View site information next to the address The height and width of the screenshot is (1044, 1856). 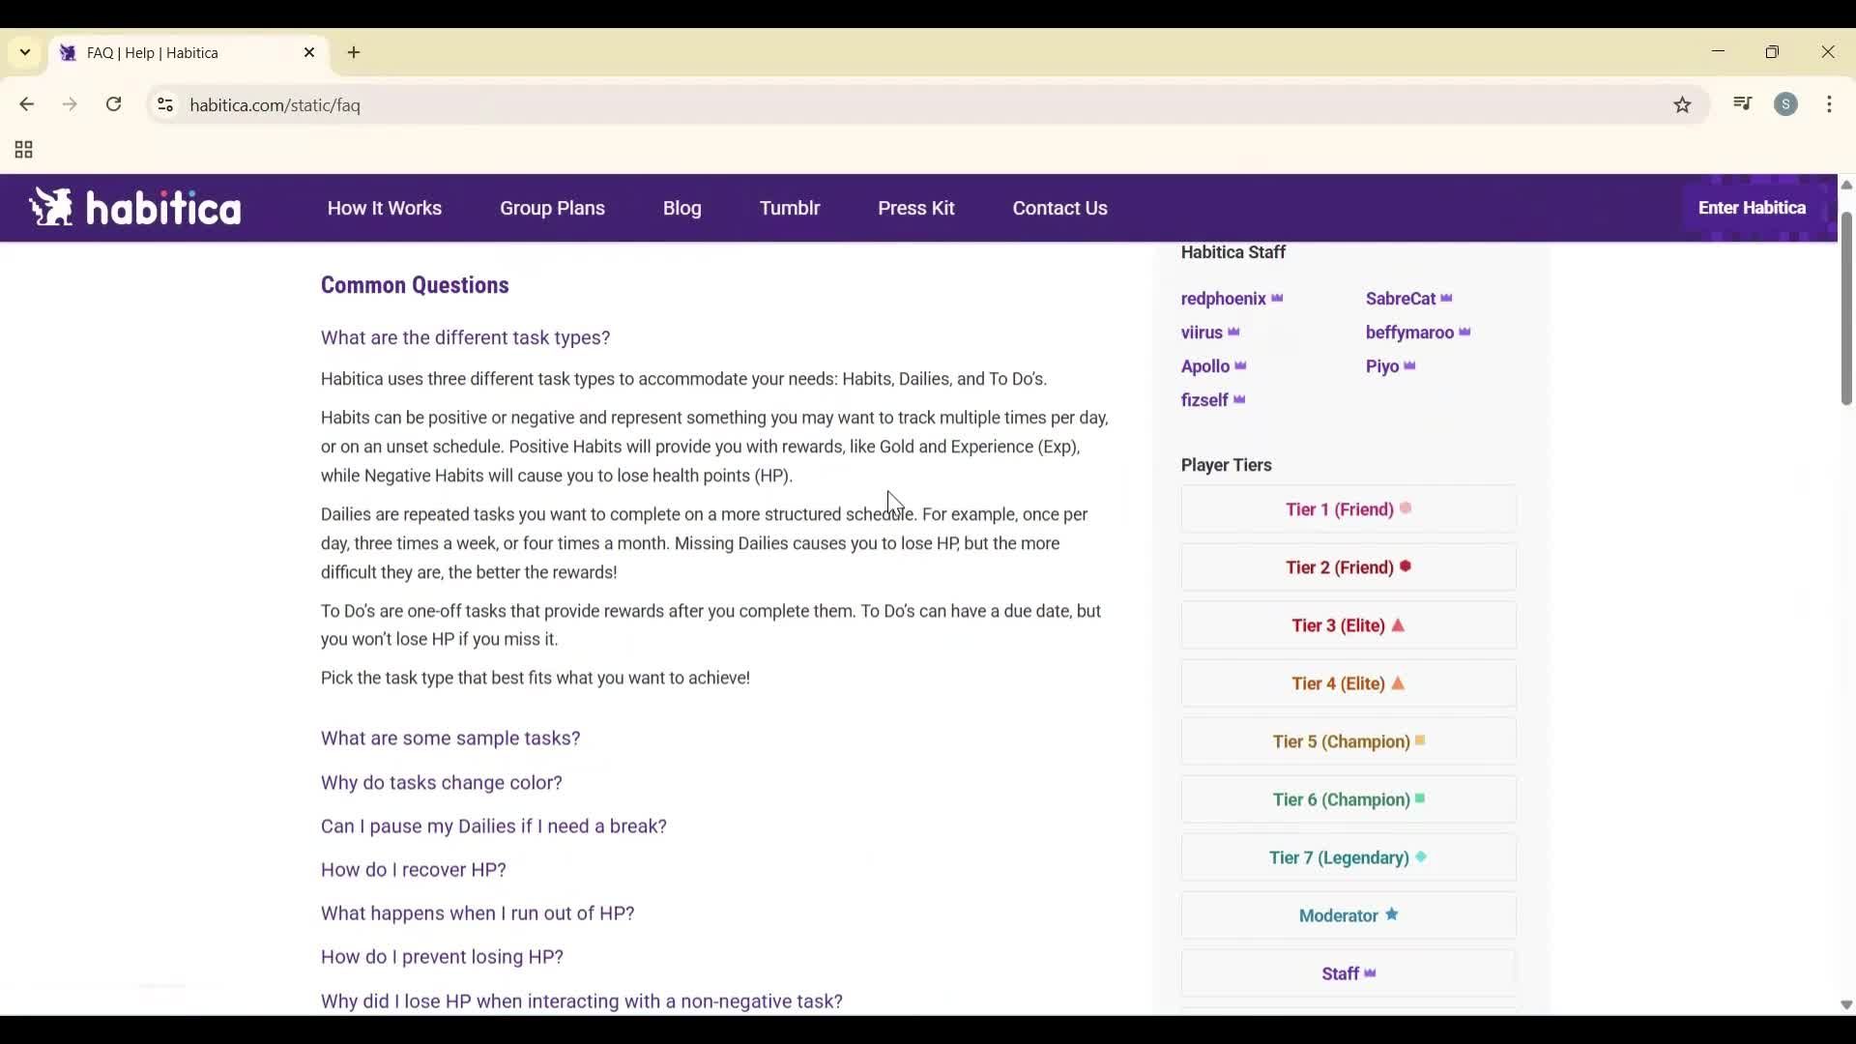click(x=164, y=105)
